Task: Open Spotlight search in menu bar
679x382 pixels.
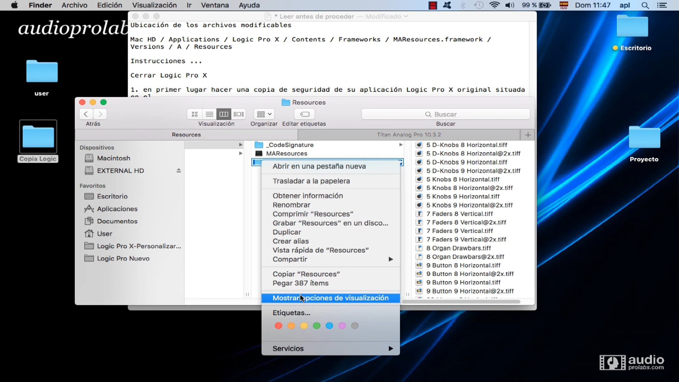Action: [645, 5]
